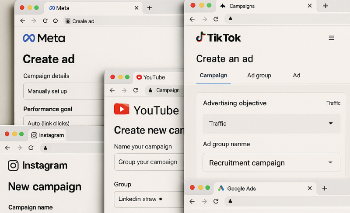Go back in the Google Ads window
The image size is (350, 213).
pyautogui.click(x=192, y=201)
